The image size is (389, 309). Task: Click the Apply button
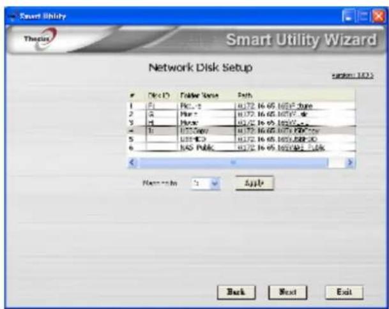(x=254, y=183)
